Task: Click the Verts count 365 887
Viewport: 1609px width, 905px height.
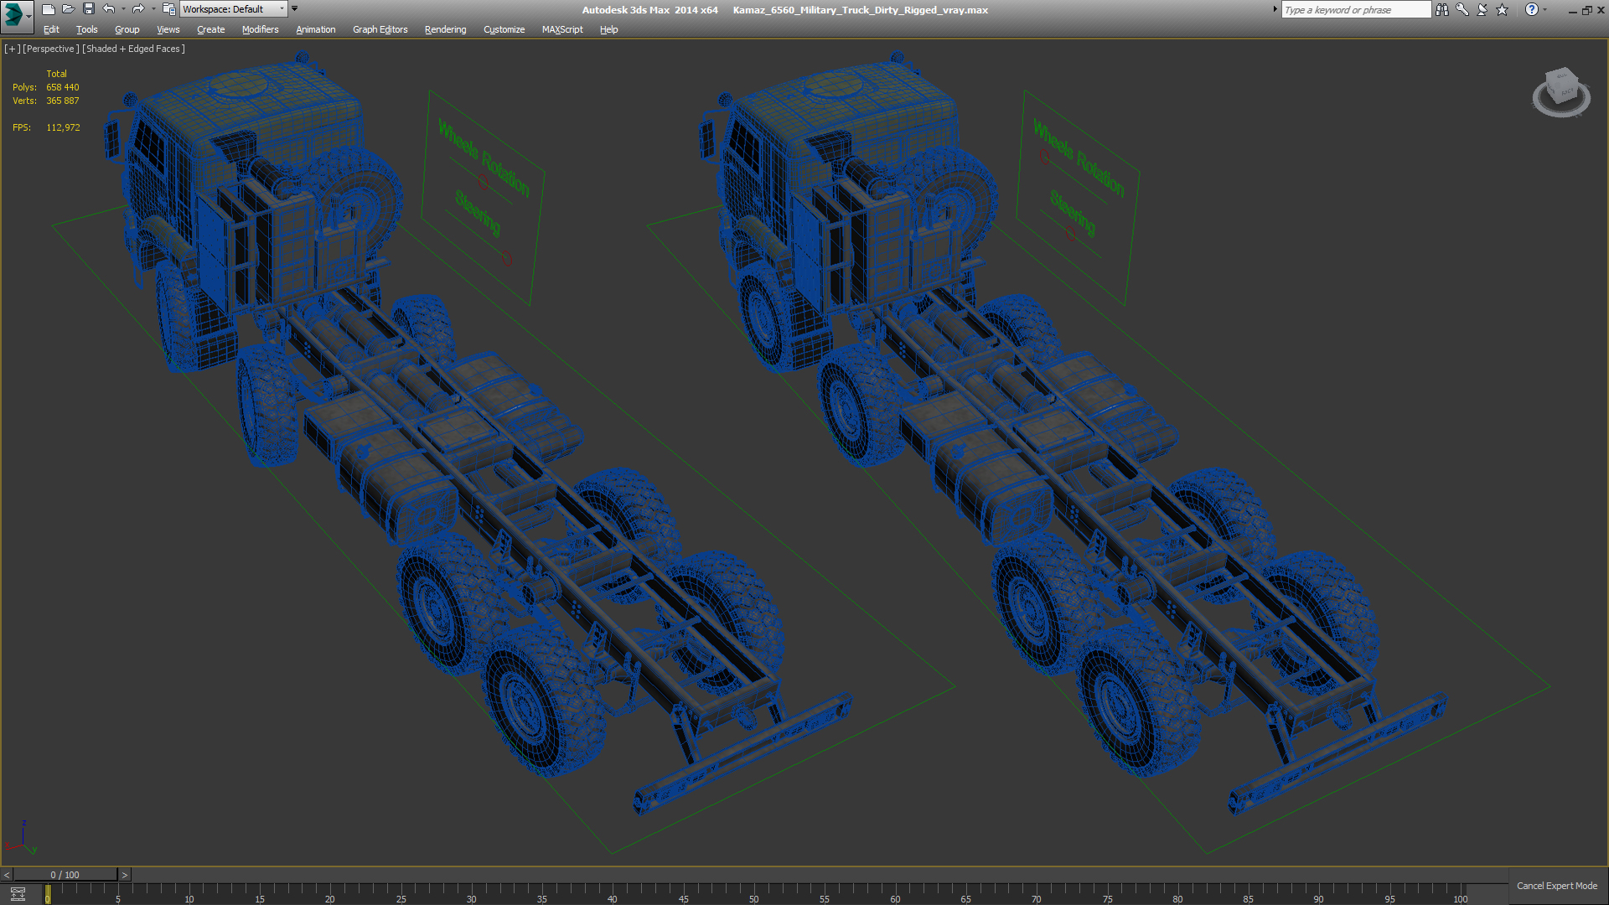Action: point(63,101)
